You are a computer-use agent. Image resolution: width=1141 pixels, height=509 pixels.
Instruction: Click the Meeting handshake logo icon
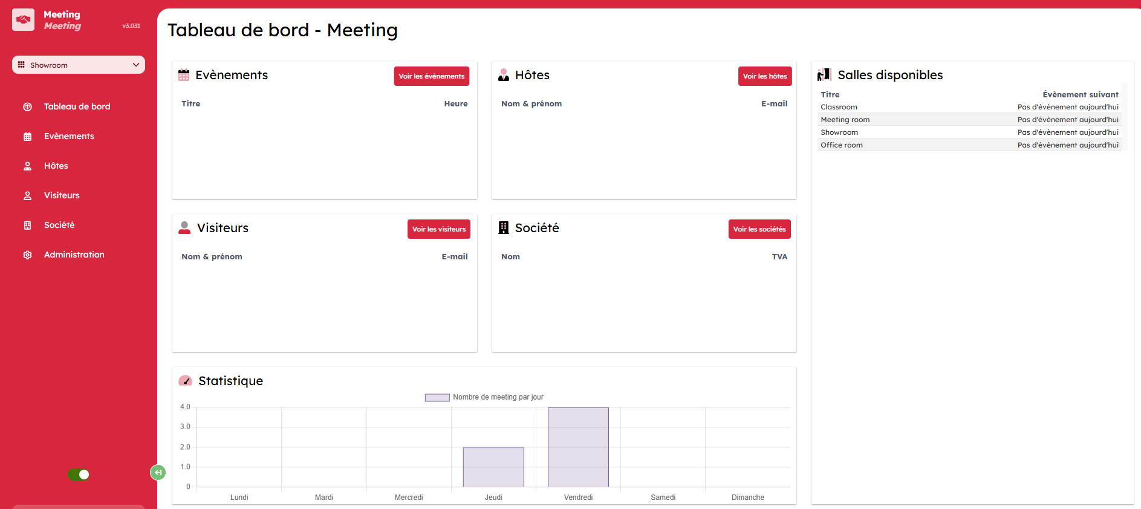point(23,20)
